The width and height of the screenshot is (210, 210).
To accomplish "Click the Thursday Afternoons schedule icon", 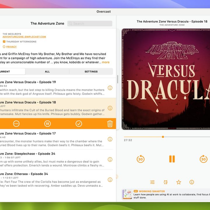I will click(4, 41).
